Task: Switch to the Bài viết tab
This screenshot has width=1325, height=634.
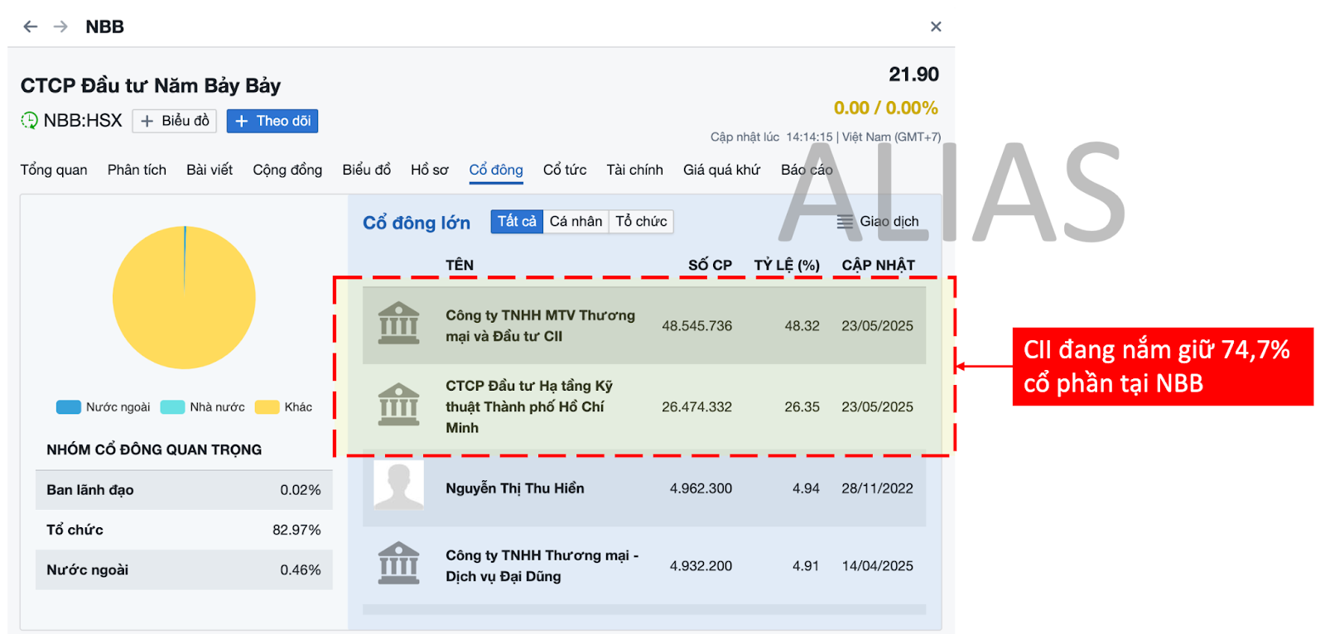Action: [210, 170]
